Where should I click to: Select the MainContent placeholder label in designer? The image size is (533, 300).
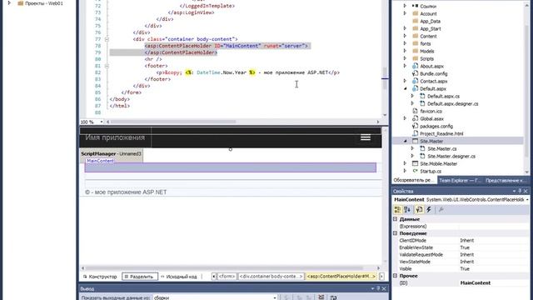[100, 161]
